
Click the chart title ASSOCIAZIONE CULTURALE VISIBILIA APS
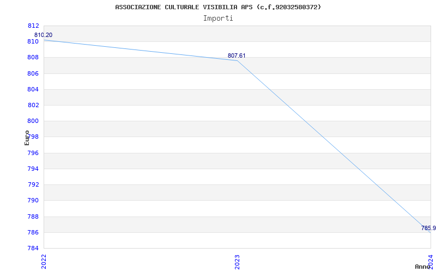[x=218, y=7]
